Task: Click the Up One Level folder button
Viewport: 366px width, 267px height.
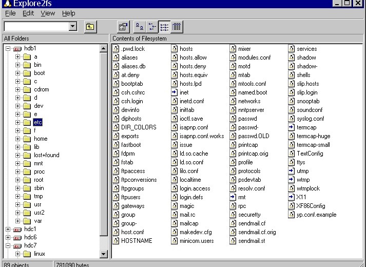Action: 90,27
